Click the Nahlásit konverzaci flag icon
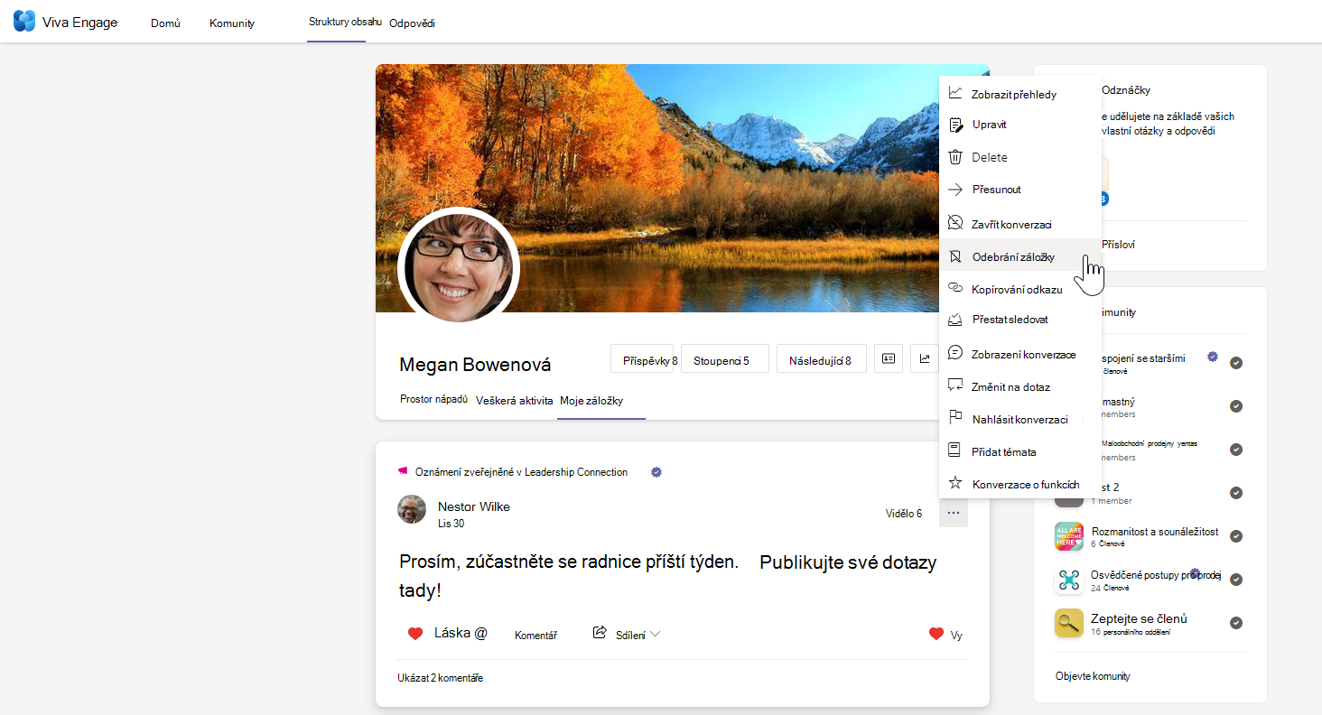This screenshot has width=1322, height=715. 955,418
